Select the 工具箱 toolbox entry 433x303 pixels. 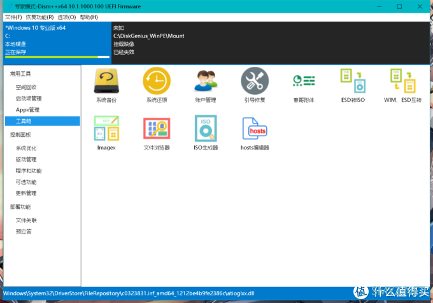point(42,121)
